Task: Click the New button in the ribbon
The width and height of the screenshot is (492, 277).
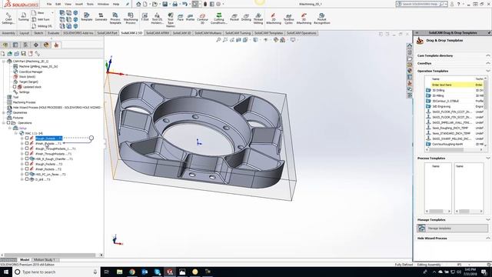Action: (38, 13)
